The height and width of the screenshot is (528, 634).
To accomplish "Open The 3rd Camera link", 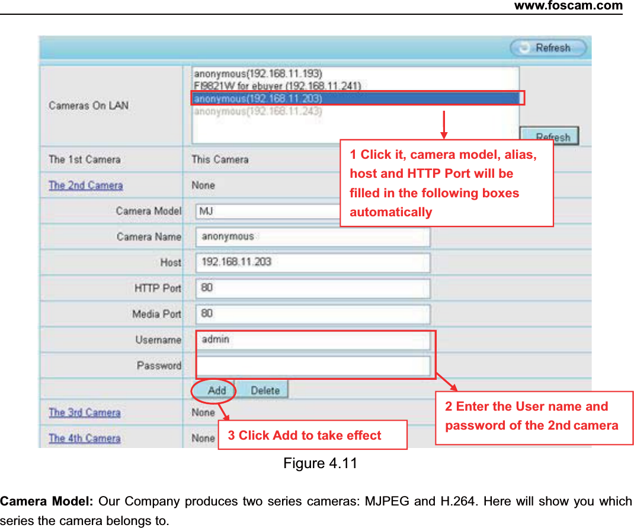I will (85, 413).
